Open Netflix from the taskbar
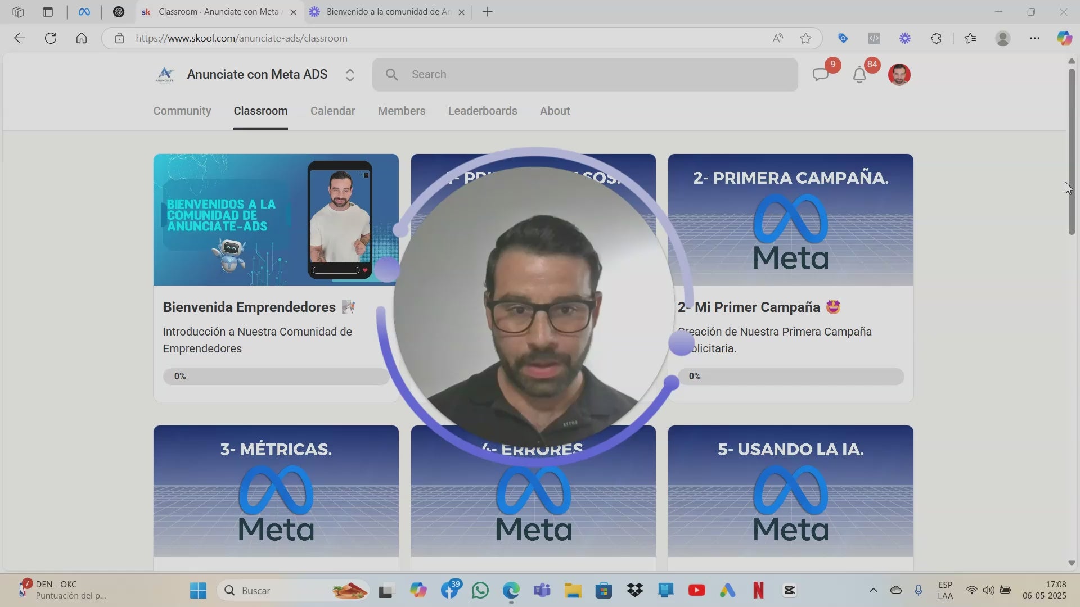 [758, 591]
